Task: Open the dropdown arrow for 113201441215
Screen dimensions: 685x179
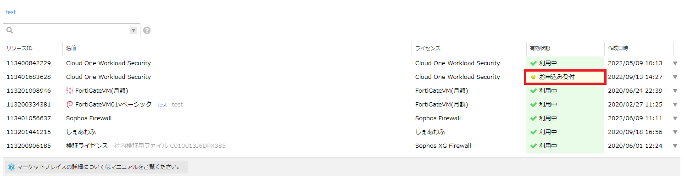Action: (675, 132)
